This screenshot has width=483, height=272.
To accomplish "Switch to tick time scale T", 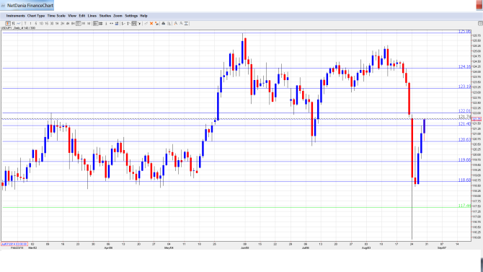I will (x=25, y=23).
